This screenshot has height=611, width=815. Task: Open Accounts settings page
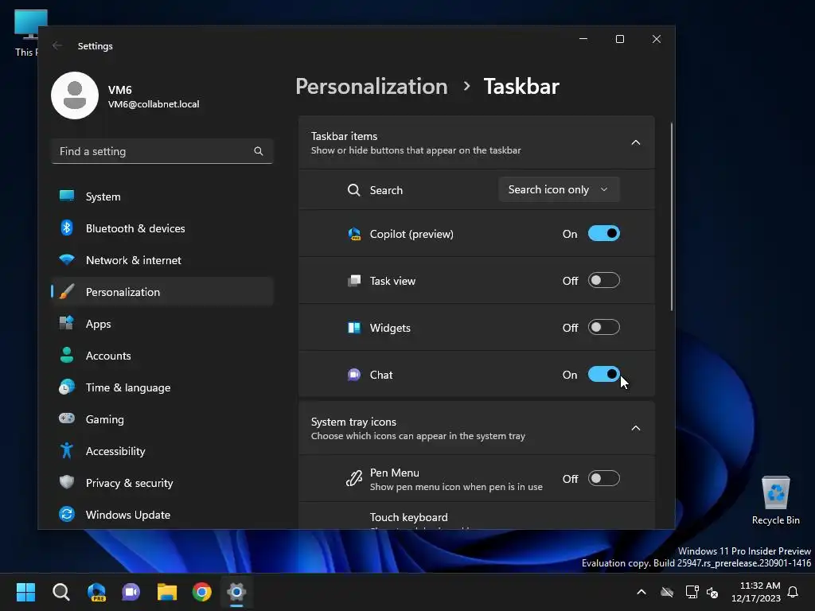pyautogui.click(x=162, y=356)
